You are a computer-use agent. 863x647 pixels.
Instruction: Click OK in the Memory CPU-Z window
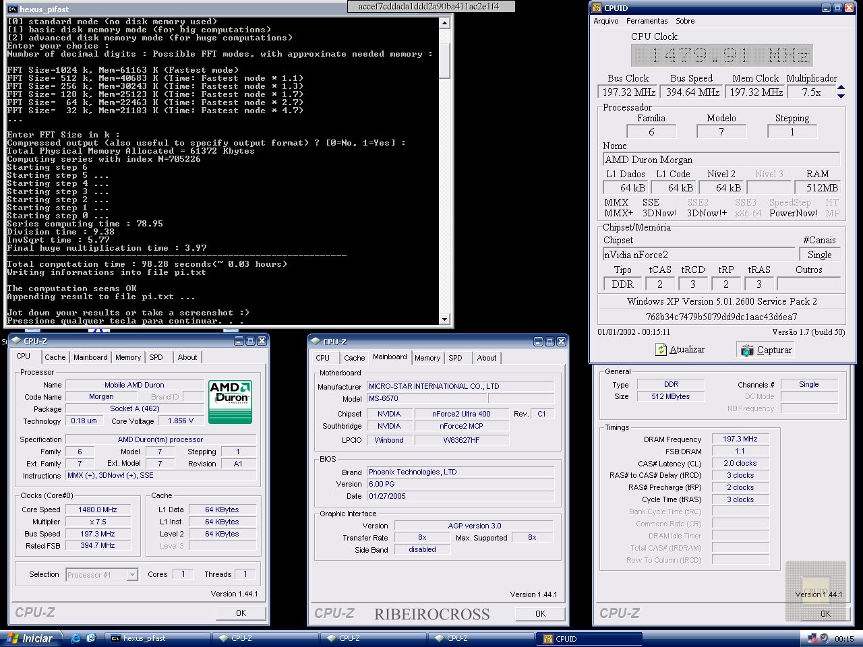point(825,614)
